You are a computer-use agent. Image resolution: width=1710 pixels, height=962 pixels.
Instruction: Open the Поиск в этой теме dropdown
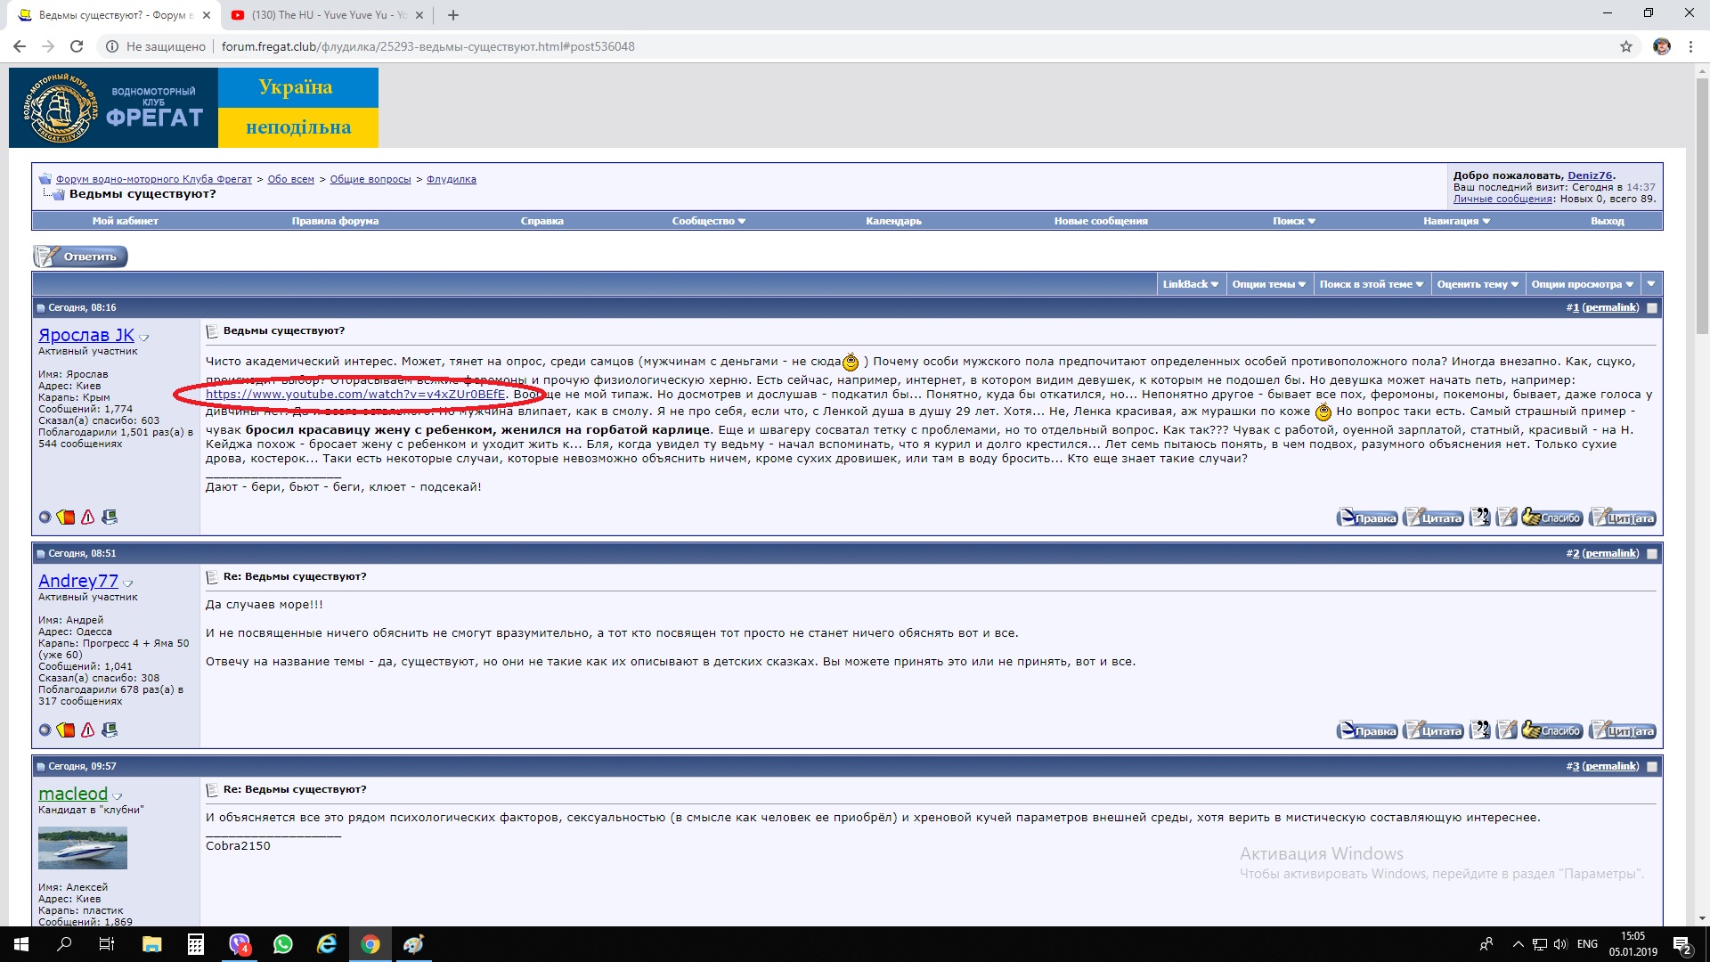point(1371,284)
